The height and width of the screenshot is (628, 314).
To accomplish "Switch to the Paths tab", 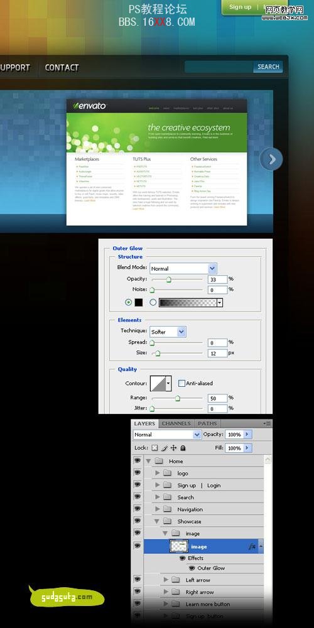I will 207,423.
